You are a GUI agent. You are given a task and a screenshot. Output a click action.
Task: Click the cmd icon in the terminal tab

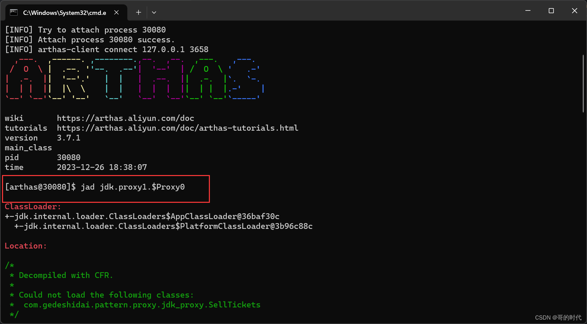click(14, 13)
